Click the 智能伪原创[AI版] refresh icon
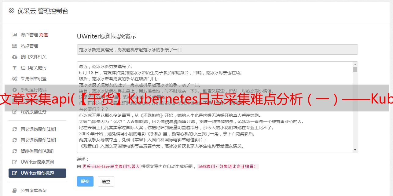Screen dimensions: 393x196 point(14,151)
